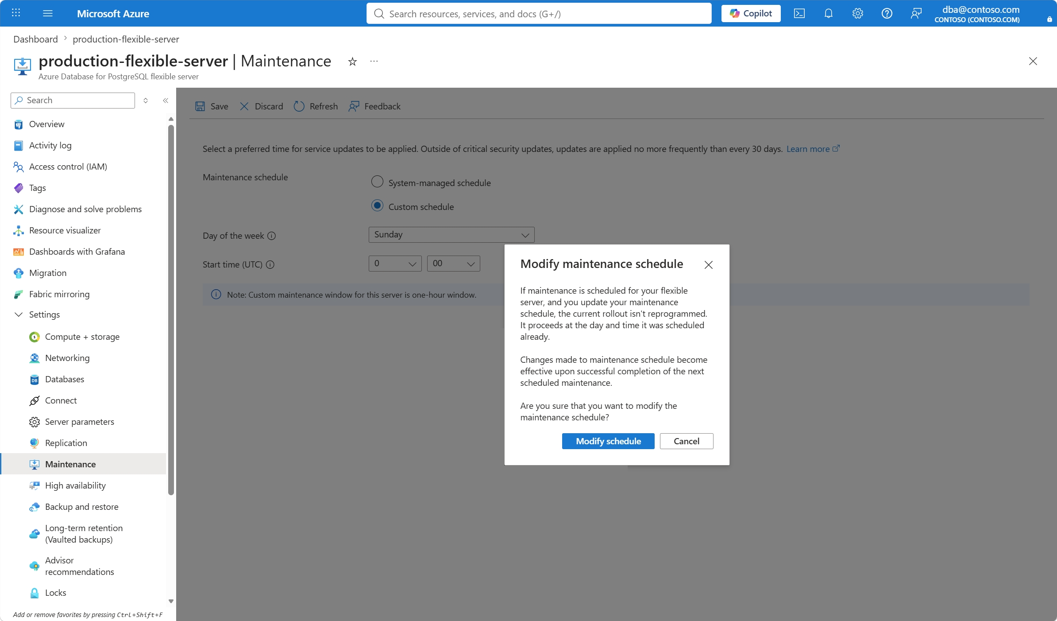Collapse the Settings section in sidebar
The height and width of the screenshot is (621, 1057).
coord(19,314)
